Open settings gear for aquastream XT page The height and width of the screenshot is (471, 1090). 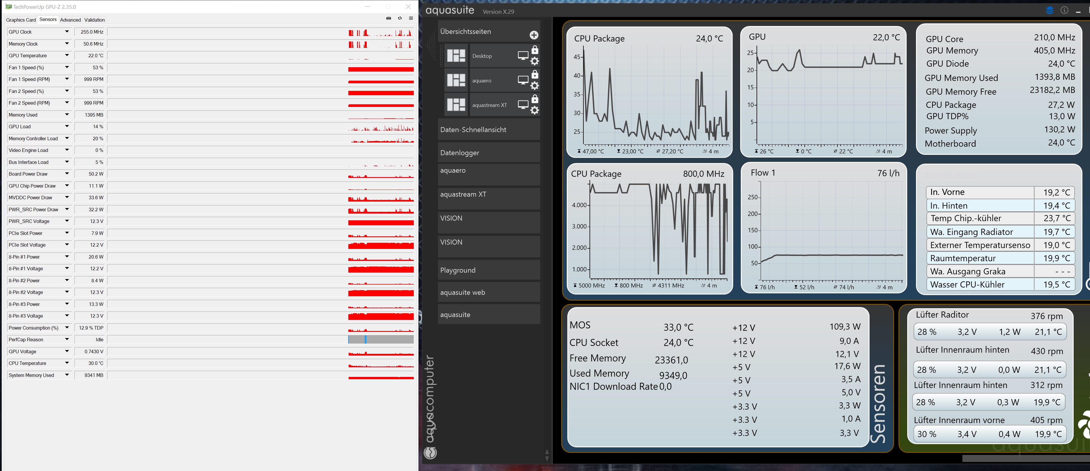[535, 110]
